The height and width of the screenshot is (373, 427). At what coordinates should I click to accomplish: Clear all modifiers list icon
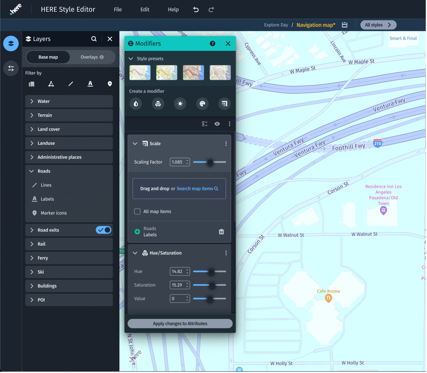[205, 124]
